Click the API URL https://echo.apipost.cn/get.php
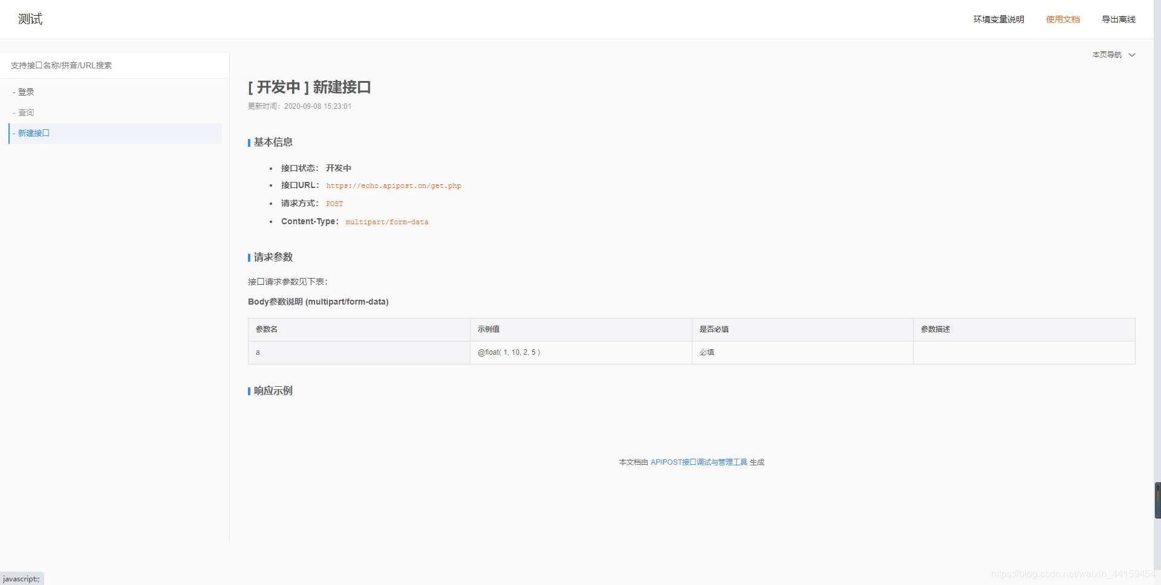This screenshot has width=1161, height=585. (x=394, y=186)
